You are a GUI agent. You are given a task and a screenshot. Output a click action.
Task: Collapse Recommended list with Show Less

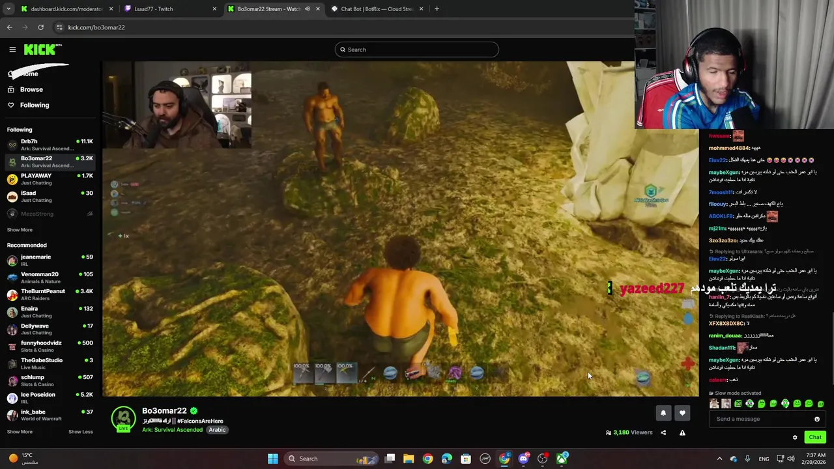tap(81, 431)
